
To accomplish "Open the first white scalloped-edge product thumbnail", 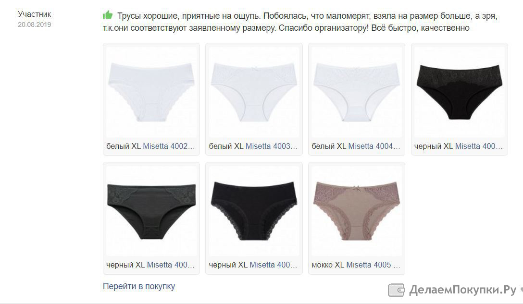I will click(151, 92).
